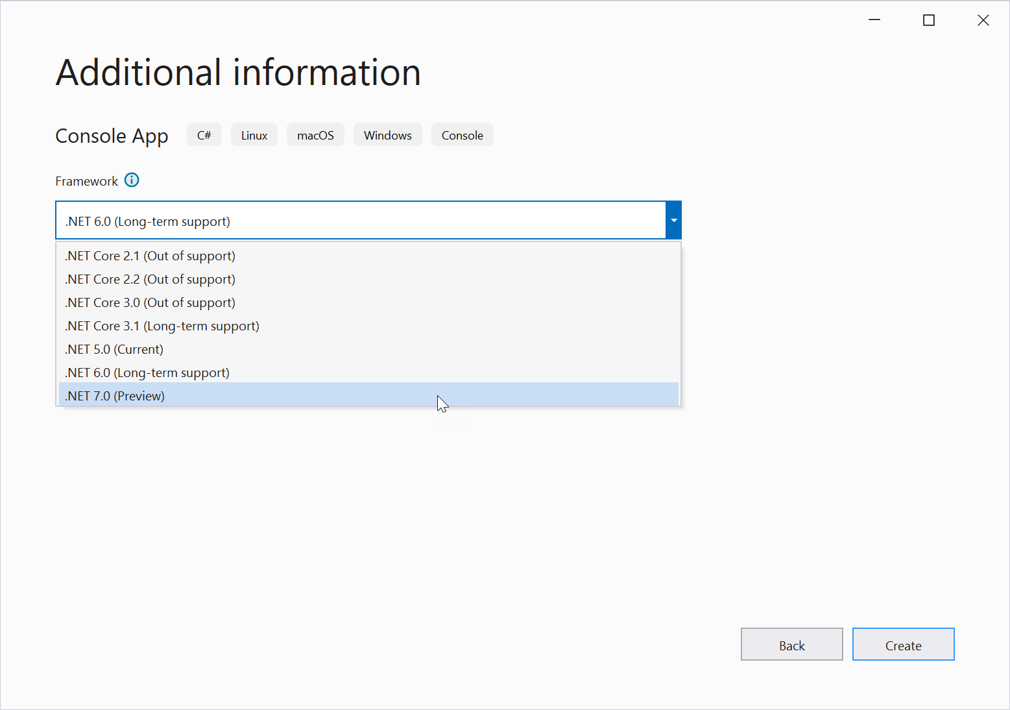Minimize the dialog window

[874, 20]
